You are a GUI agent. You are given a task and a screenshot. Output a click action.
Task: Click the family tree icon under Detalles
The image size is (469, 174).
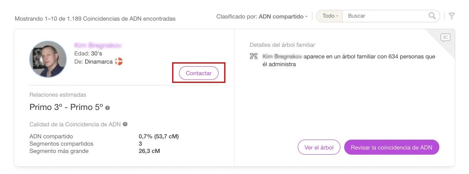tap(254, 56)
